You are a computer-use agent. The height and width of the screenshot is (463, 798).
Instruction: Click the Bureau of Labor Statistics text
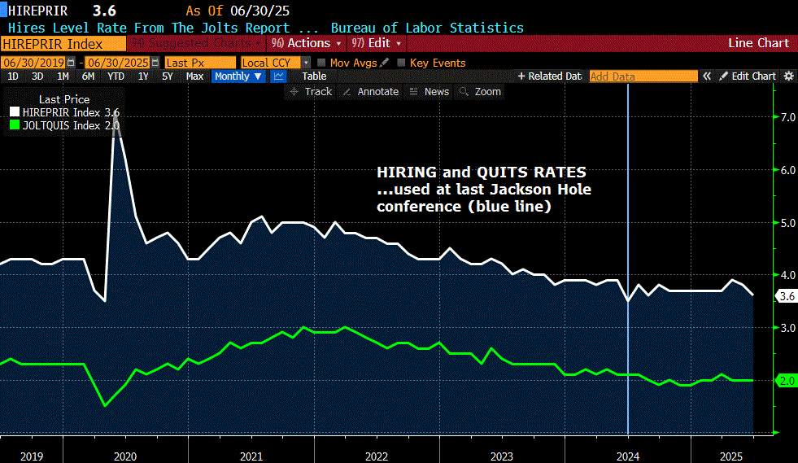pyautogui.click(x=427, y=28)
